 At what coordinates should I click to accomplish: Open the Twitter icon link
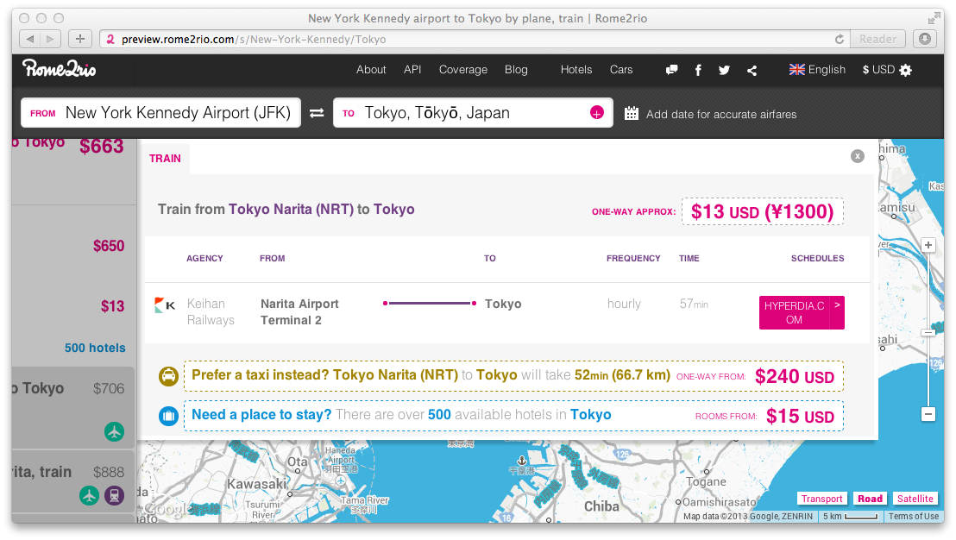click(724, 70)
